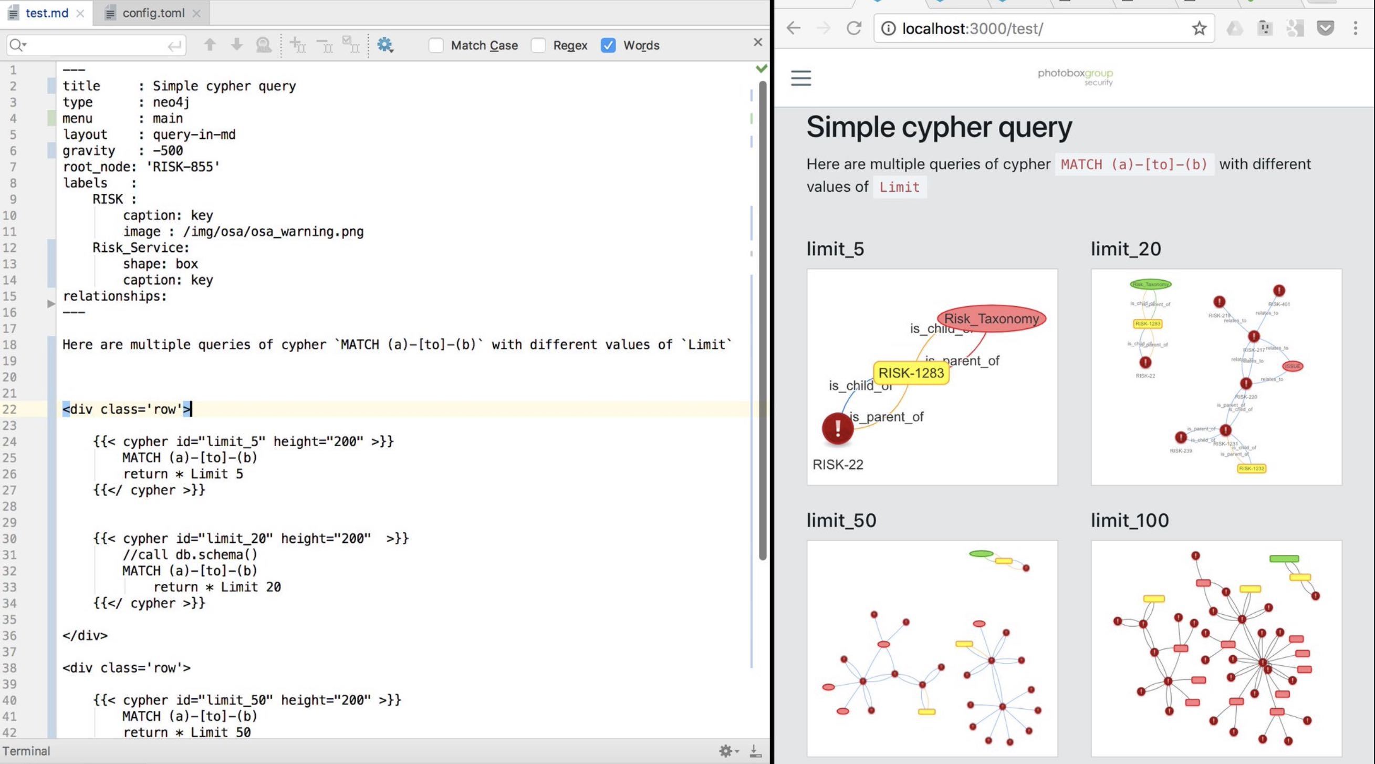Uncheck the Words checkbox
The image size is (1375, 764).
click(608, 45)
